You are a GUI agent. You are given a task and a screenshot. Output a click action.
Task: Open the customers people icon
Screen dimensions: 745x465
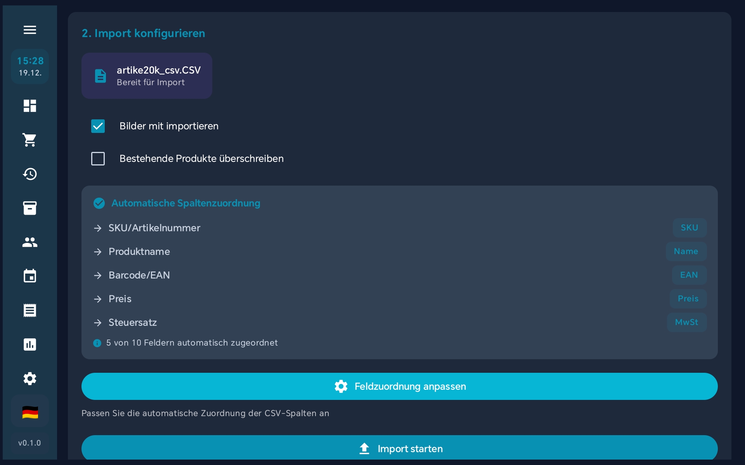[29, 242]
